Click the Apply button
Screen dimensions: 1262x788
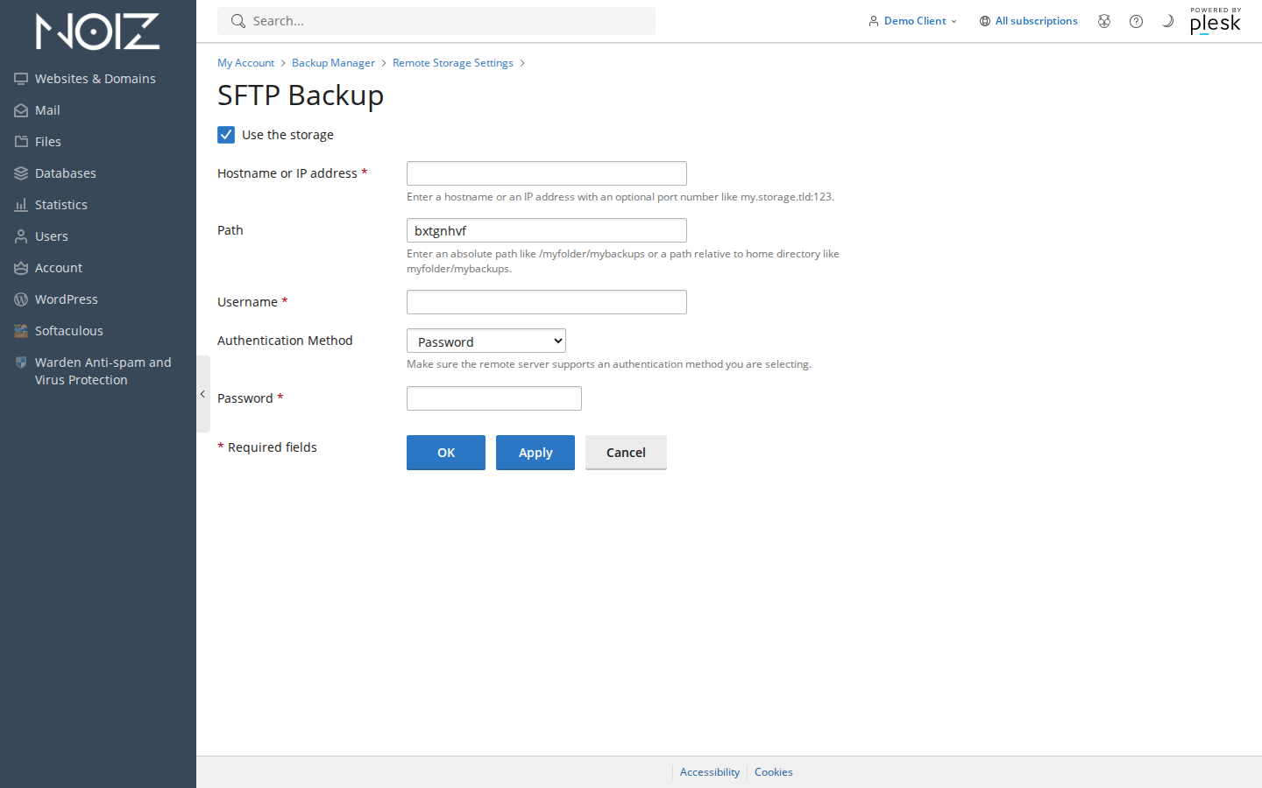point(535,453)
